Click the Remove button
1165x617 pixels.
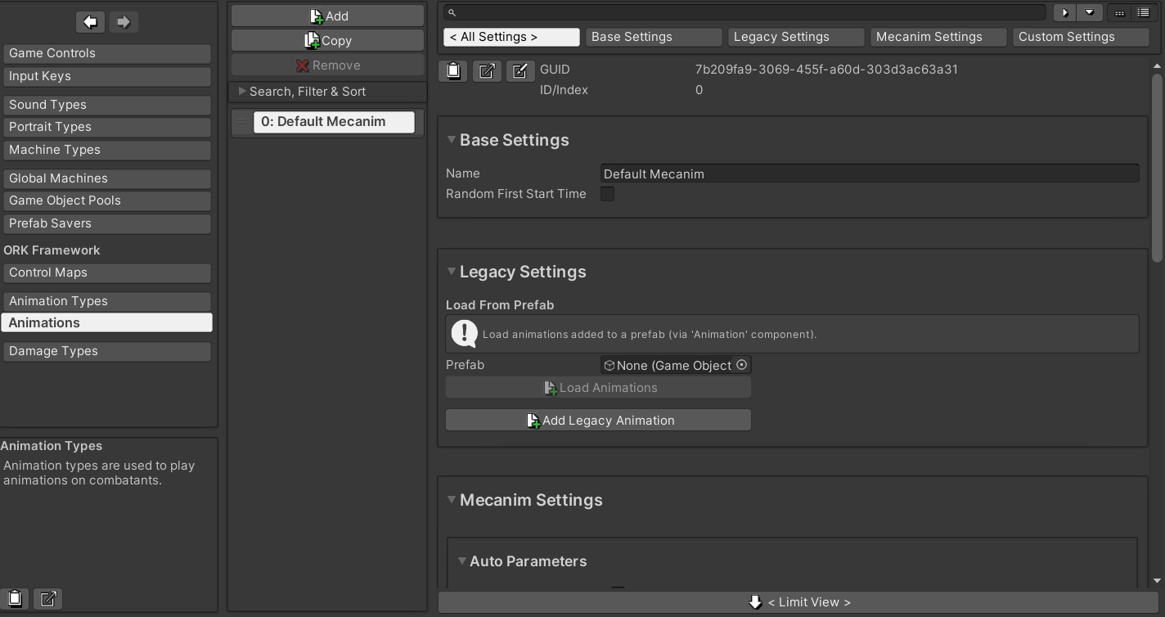(x=327, y=65)
